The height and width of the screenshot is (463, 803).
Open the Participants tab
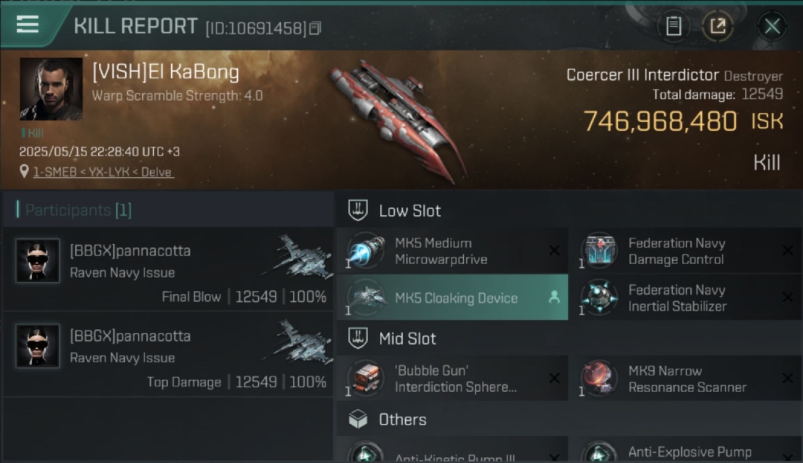pyautogui.click(x=74, y=211)
